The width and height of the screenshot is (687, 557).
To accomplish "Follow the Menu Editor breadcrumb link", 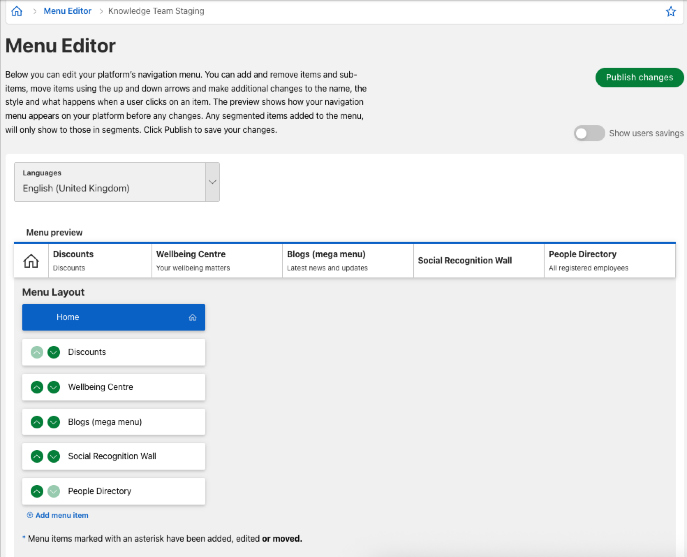I will [67, 11].
